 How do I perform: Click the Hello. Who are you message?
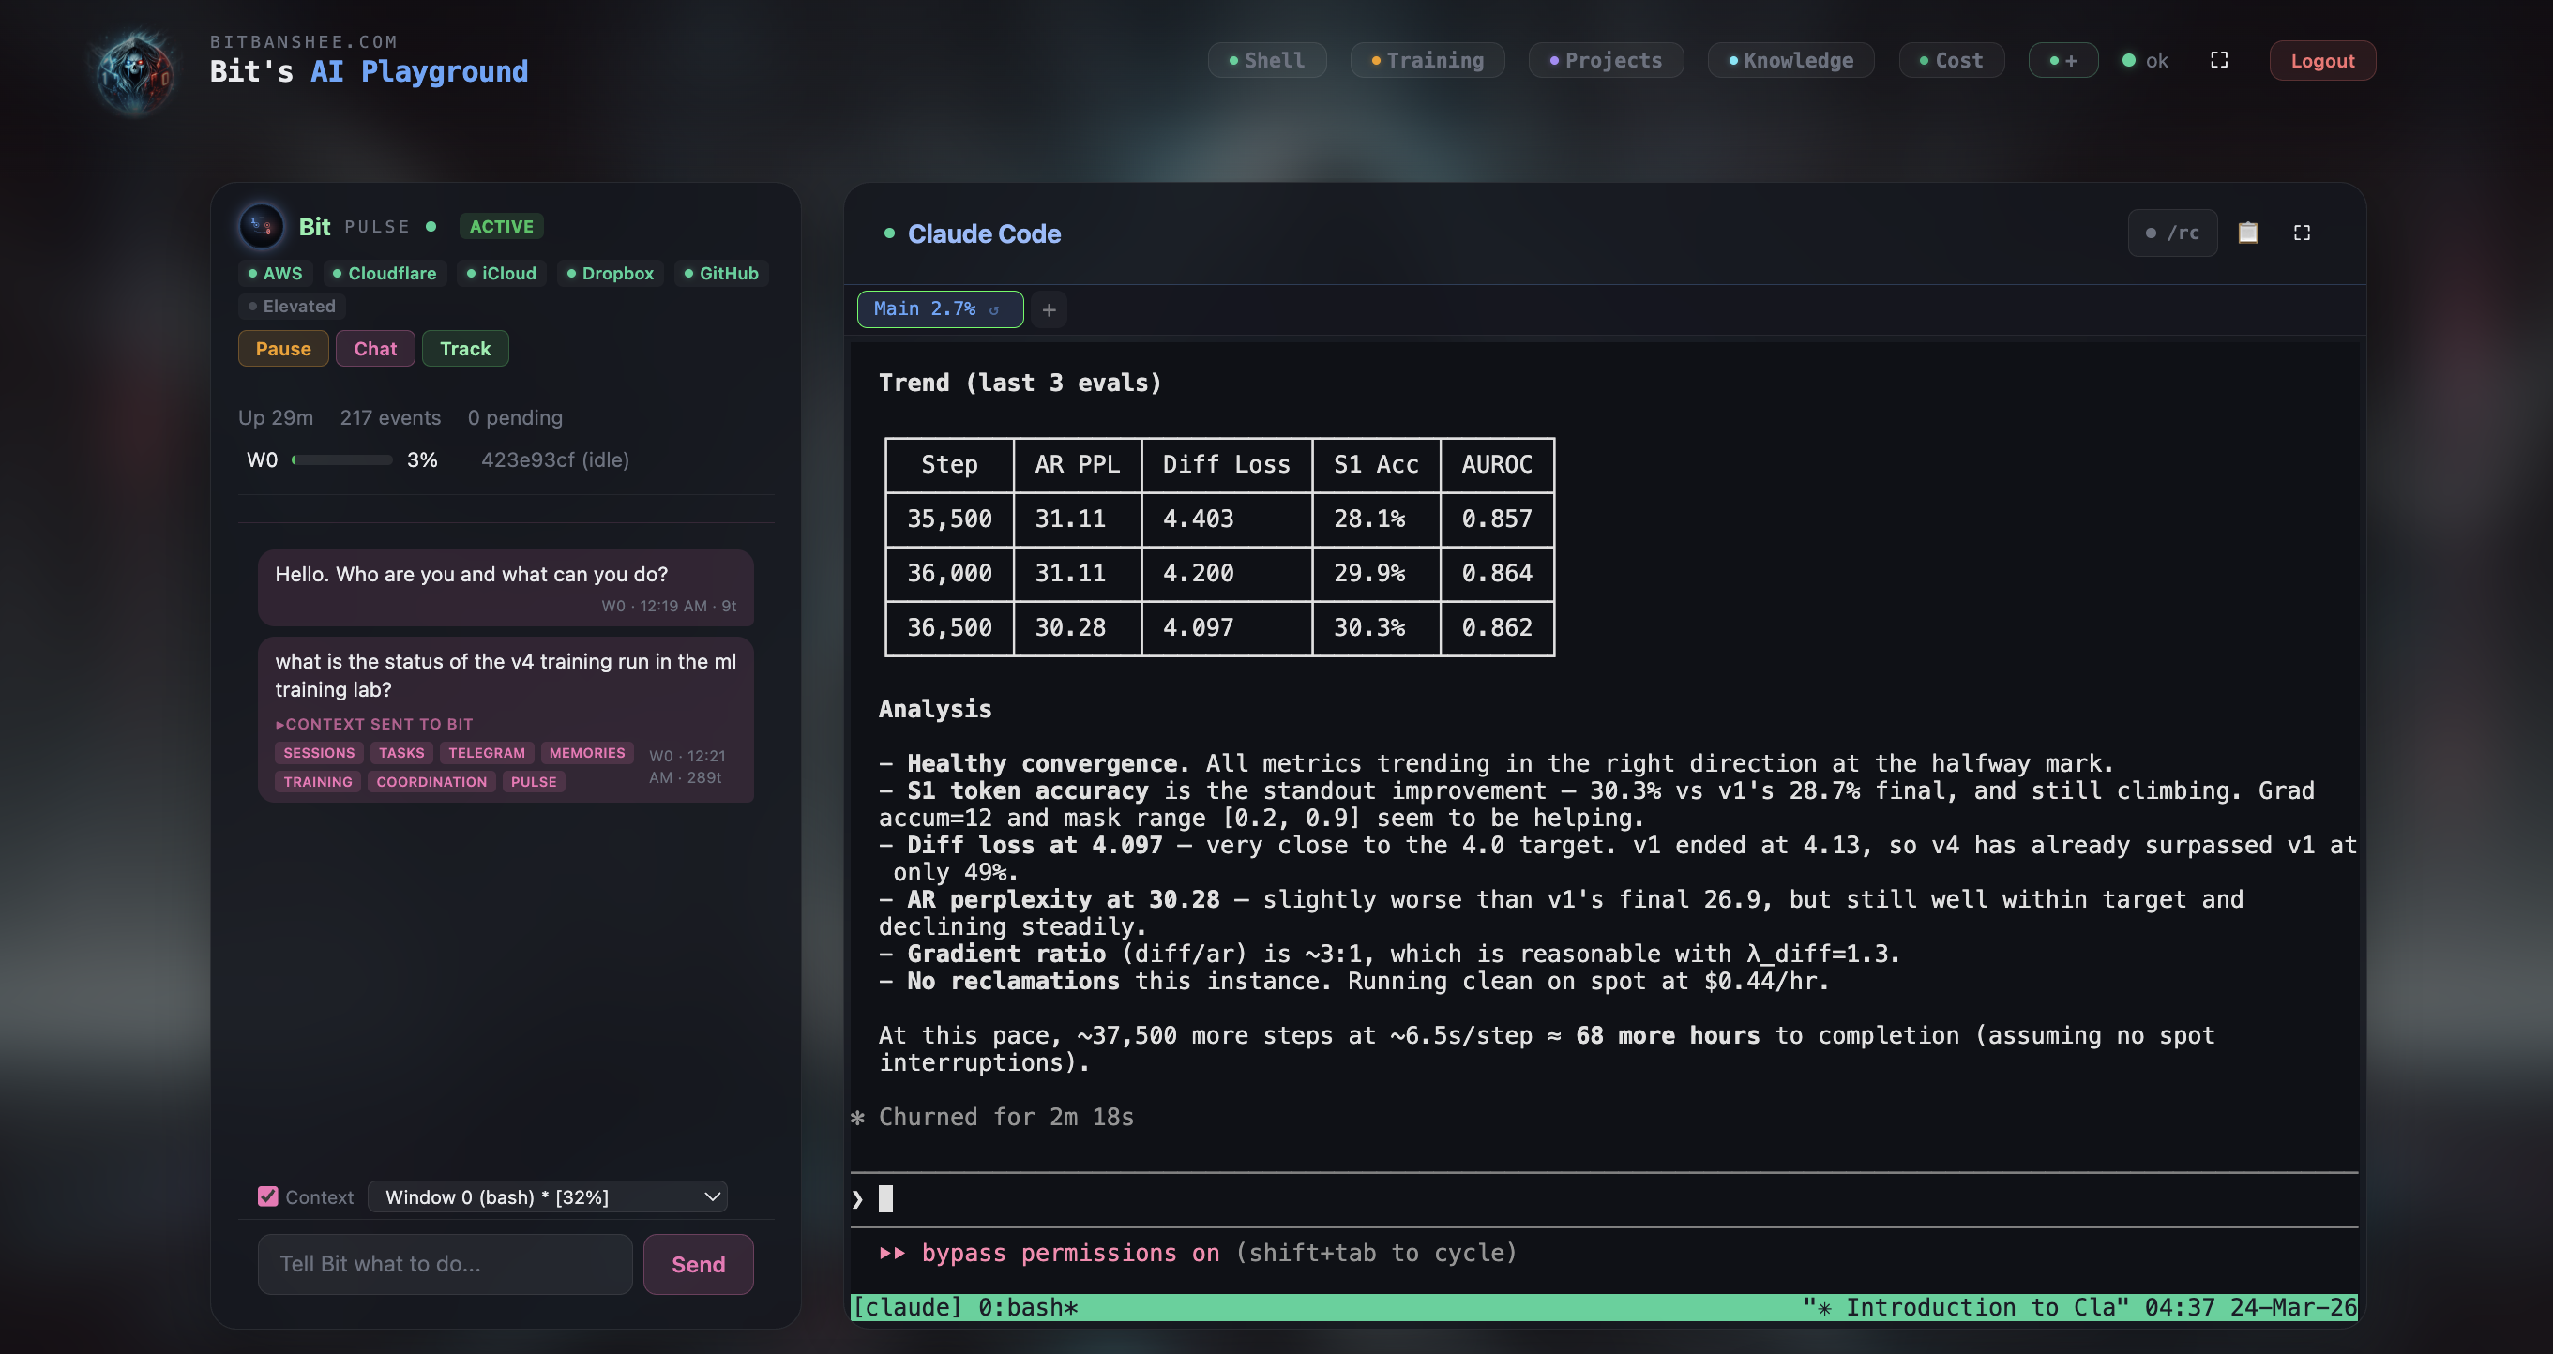[x=506, y=587]
